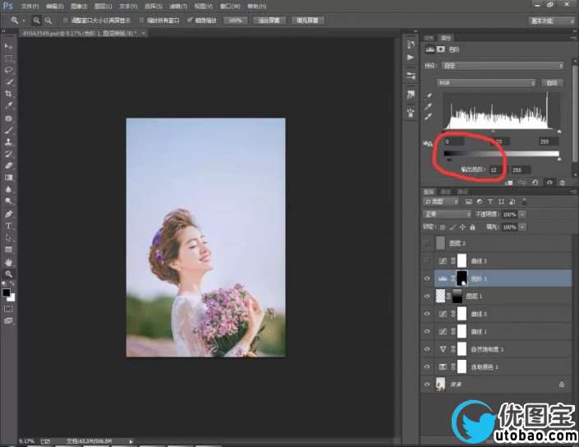Select the Eyedropper tool in the left toolbar

tap(8, 106)
